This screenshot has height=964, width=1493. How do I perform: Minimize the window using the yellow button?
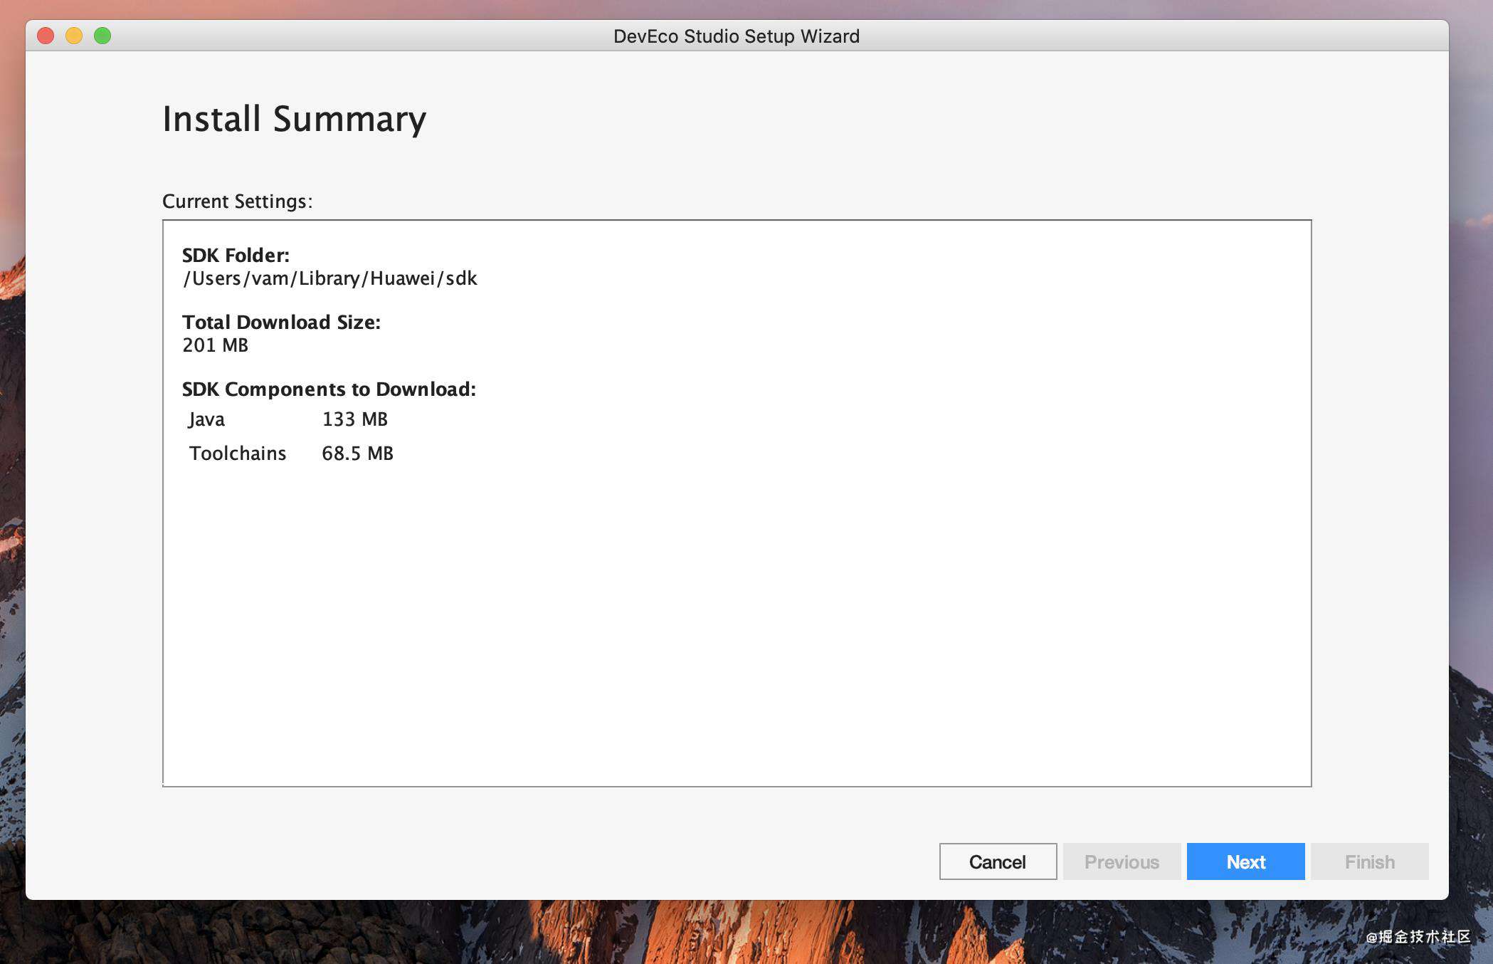click(x=74, y=36)
